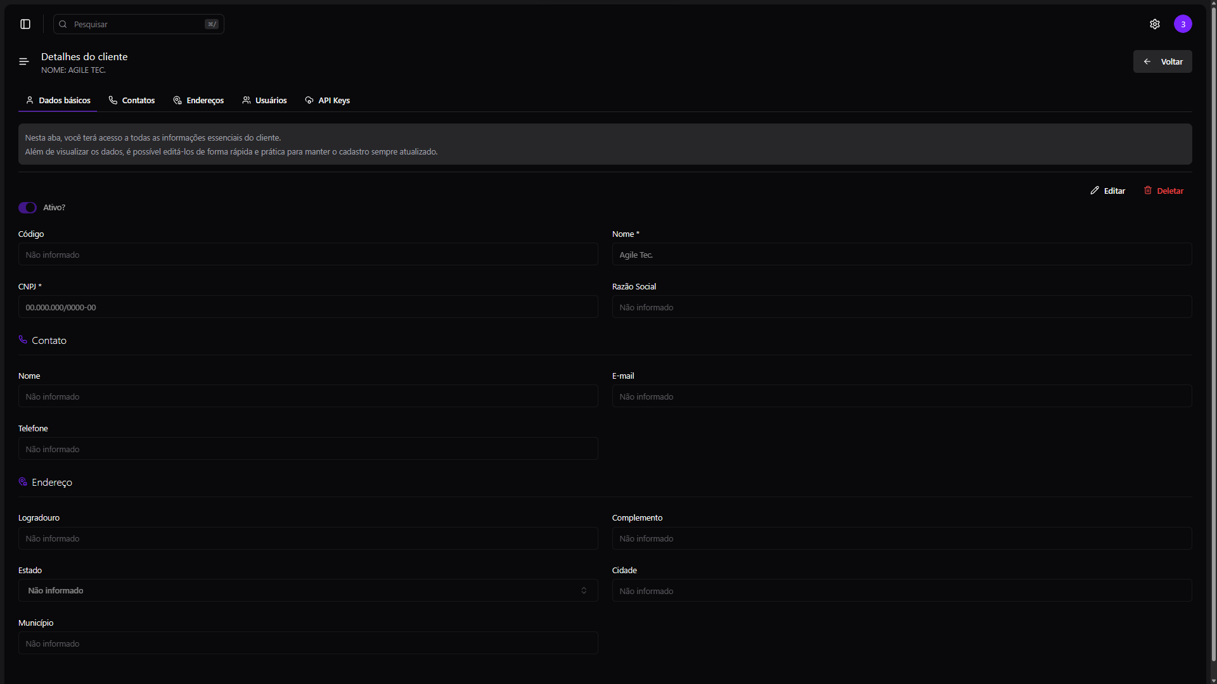Click the back arrow icon in Voltar

coord(1147,61)
